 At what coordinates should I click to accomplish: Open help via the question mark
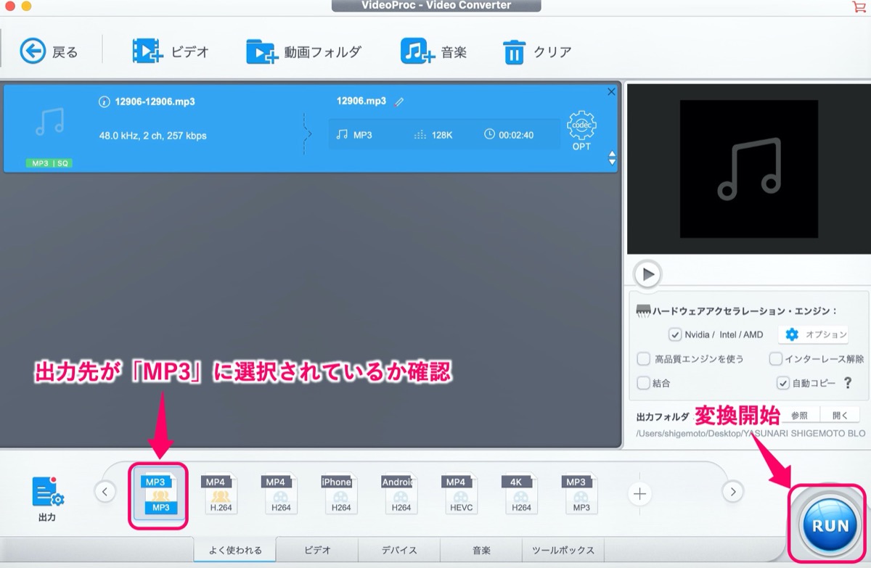pyautogui.click(x=847, y=382)
